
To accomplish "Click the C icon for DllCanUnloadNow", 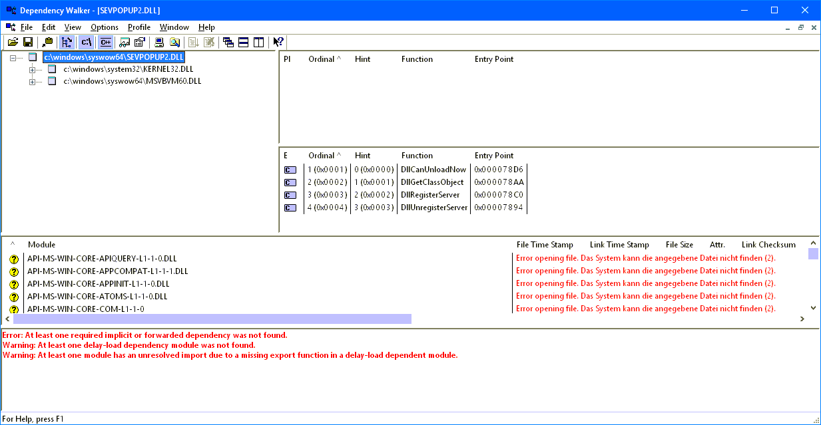I will (x=290, y=170).
